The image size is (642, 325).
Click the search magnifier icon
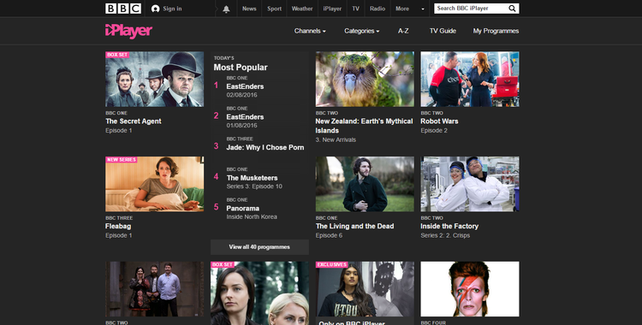pos(512,9)
